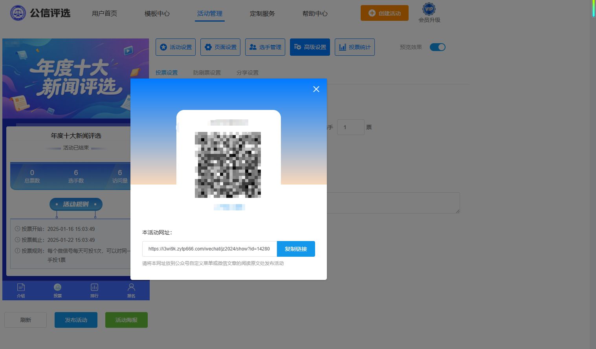The image size is (596, 349).
Task: Select 活动管理 in top navigation
Action: coord(210,13)
